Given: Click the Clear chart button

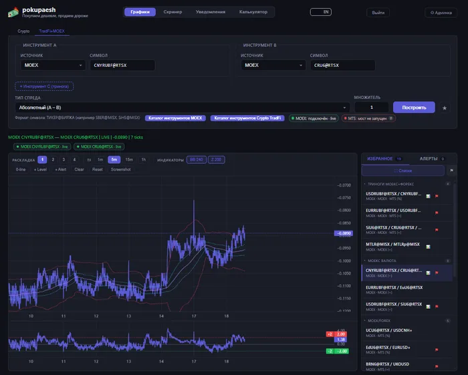Looking at the screenshot, I should tap(79, 169).
